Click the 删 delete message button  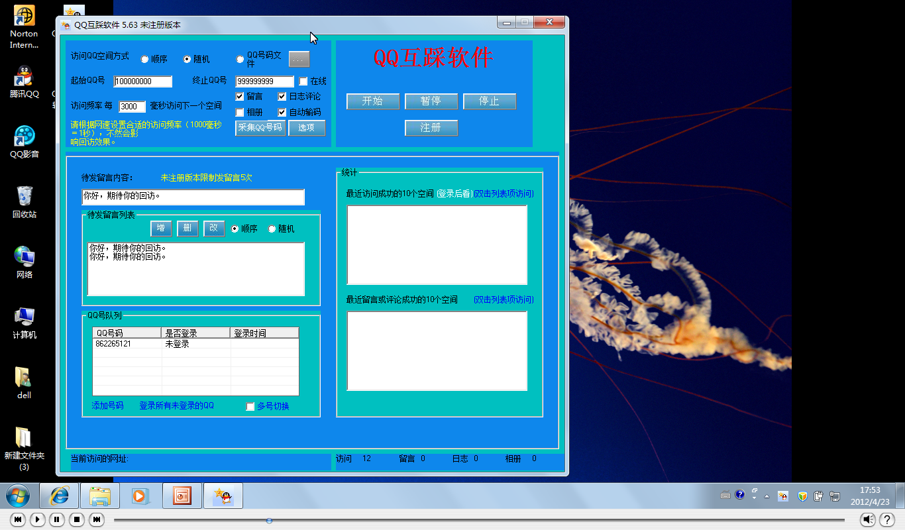(x=187, y=229)
